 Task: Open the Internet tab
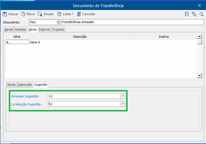pos(45,29)
